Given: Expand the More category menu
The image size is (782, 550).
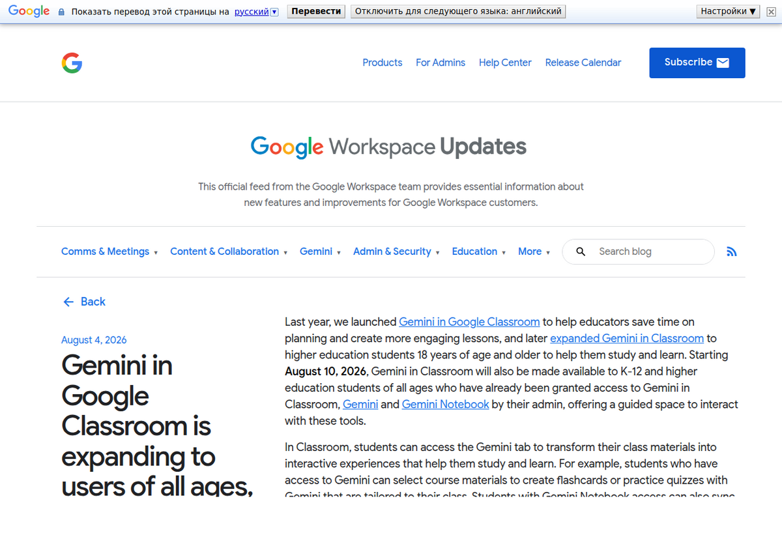Looking at the screenshot, I should tap(534, 252).
